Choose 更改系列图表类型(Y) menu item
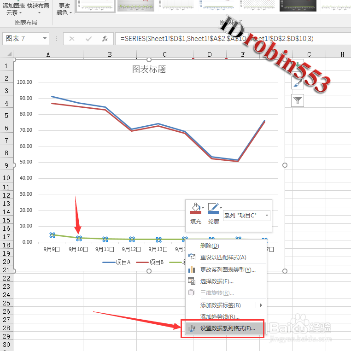The height and width of the screenshot is (351, 351). (227, 270)
